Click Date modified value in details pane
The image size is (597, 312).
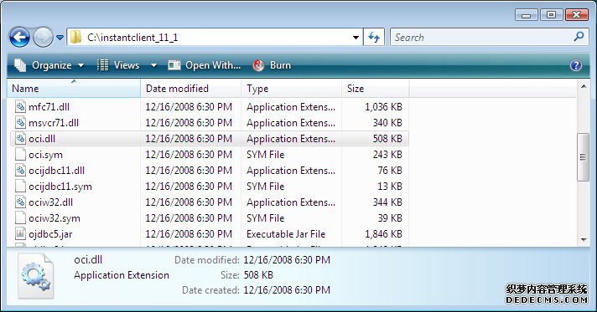(x=287, y=260)
